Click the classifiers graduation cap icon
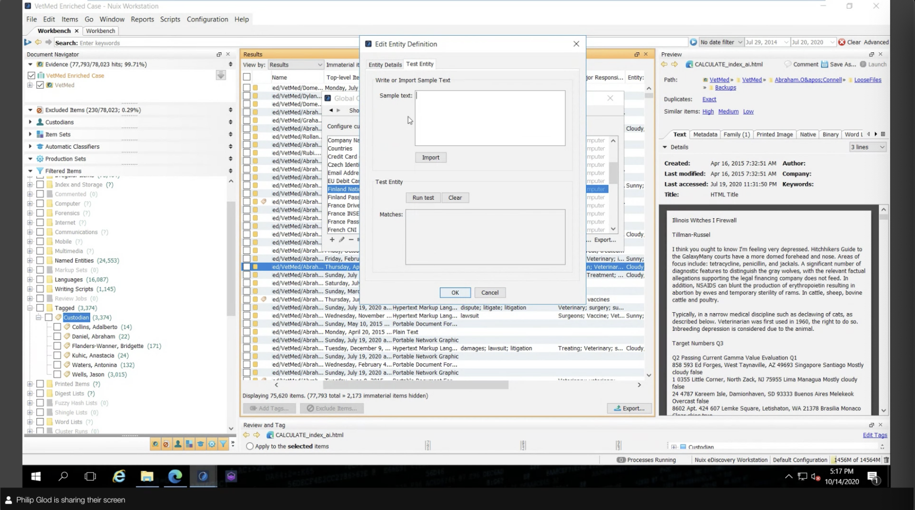 [201, 444]
